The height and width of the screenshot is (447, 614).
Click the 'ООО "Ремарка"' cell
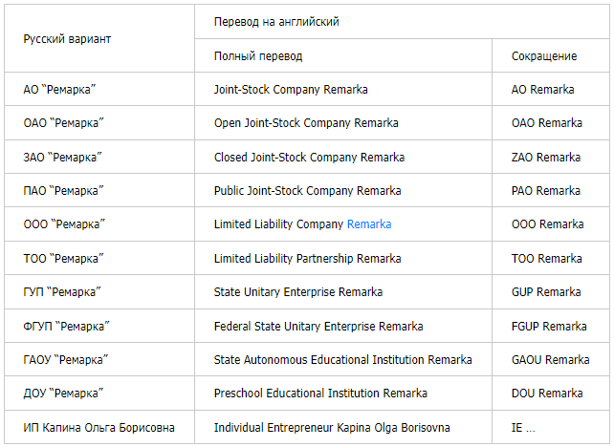tap(64, 224)
